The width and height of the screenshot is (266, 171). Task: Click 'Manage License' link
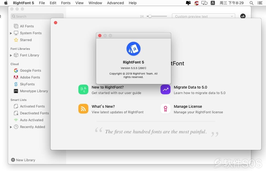[x=188, y=106]
